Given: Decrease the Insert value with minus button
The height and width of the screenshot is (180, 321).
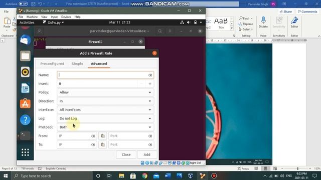Looking at the screenshot, I should [141, 83].
